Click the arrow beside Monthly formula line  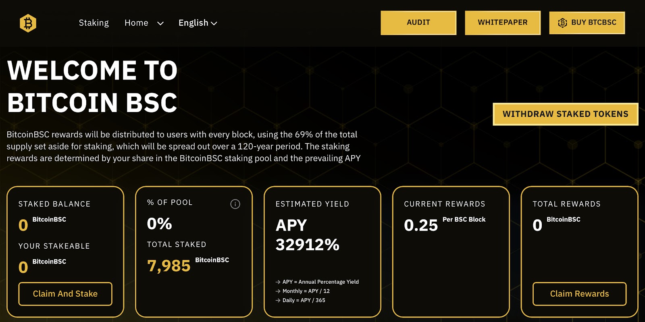pyautogui.click(x=278, y=291)
